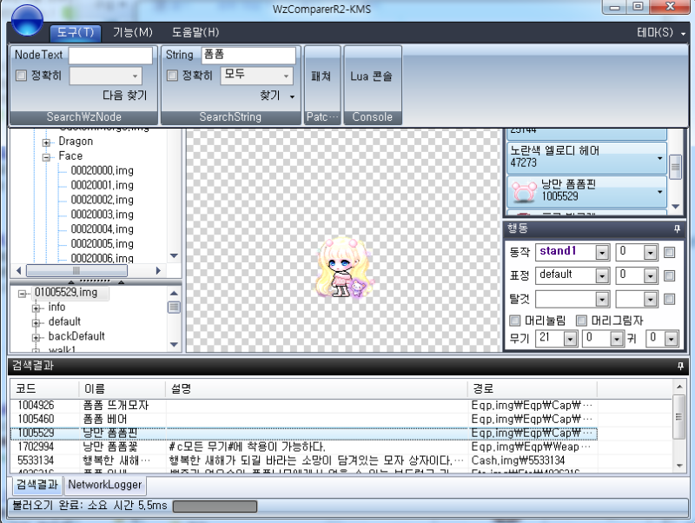Collapse the Face tree node
The height and width of the screenshot is (523, 695).
tap(46, 157)
